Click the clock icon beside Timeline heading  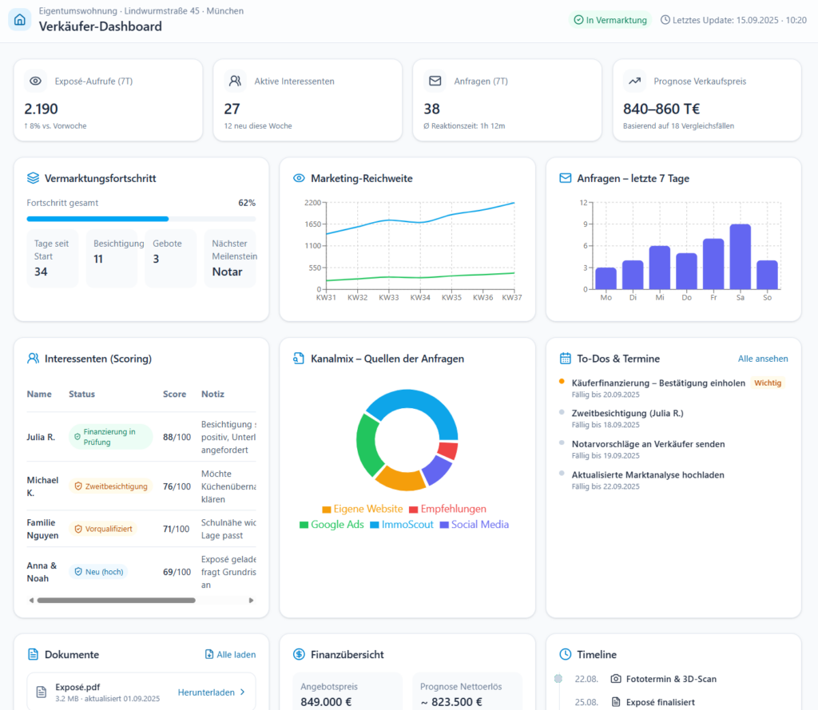566,654
